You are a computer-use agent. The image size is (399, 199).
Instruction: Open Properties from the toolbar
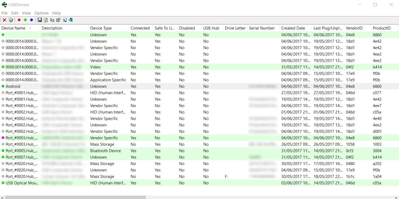tap(58, 20)
